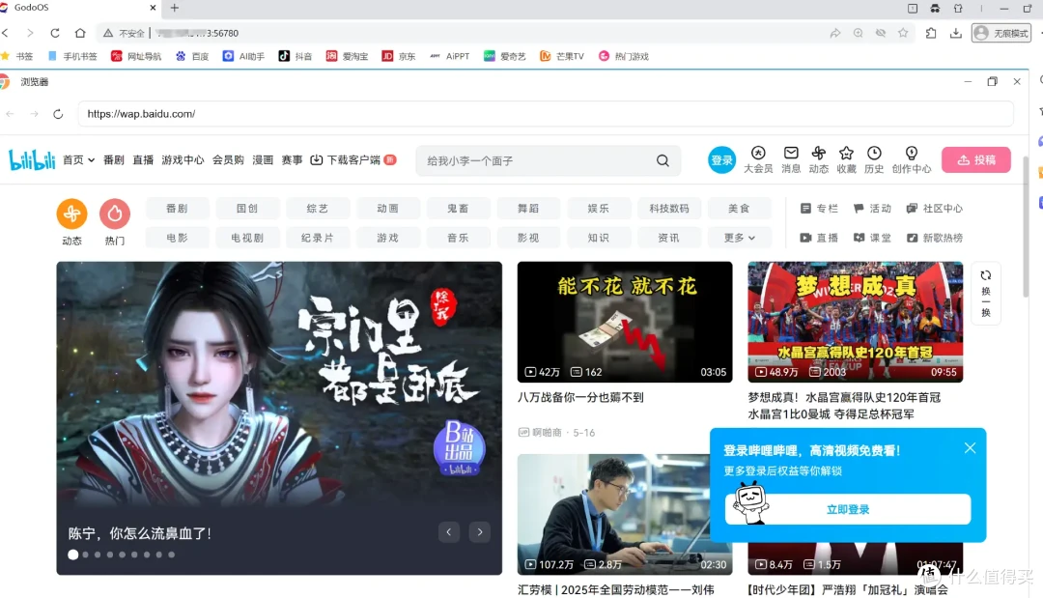Image resolution: width=1043 pixels, height=598 pixels.
Task: Select the 音乐 category
Action: coord(458,238)
